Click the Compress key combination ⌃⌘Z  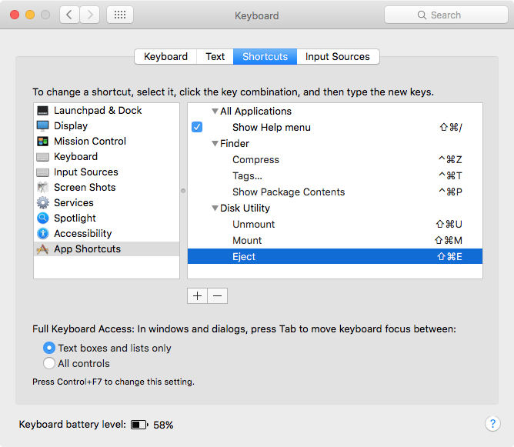click(x=450, y=159)
